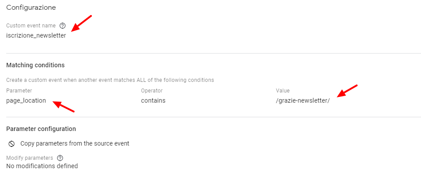Click red arrow pointing at iscrizione_newsletter
The image size is (421, 181).
tap(82, 23)
